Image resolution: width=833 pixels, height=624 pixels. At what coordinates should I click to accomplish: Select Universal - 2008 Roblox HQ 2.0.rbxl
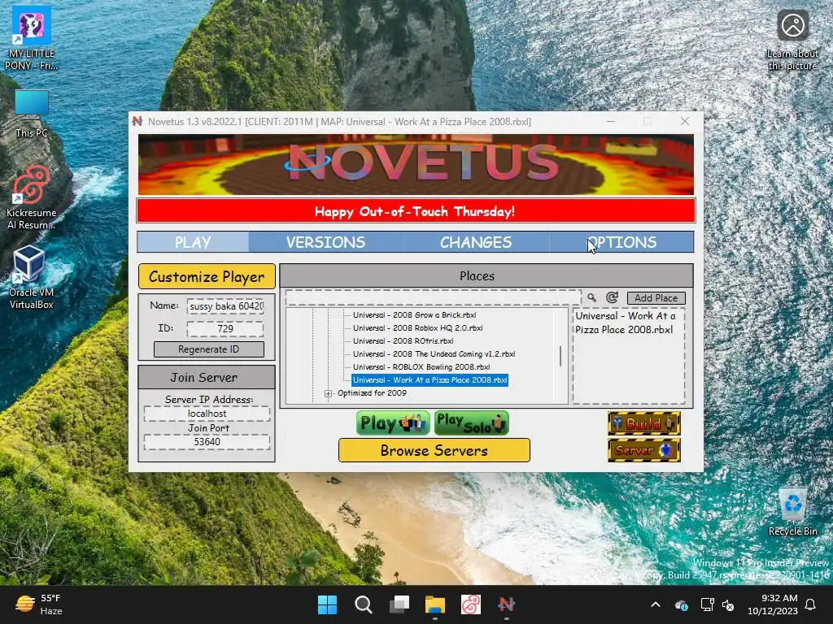417,328
